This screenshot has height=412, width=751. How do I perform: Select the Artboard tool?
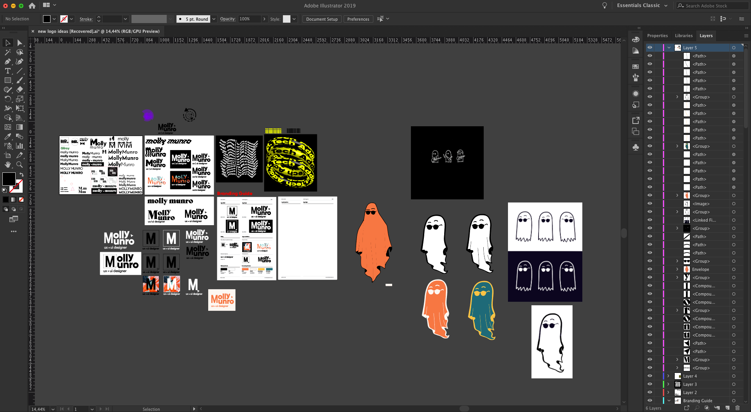8,155
